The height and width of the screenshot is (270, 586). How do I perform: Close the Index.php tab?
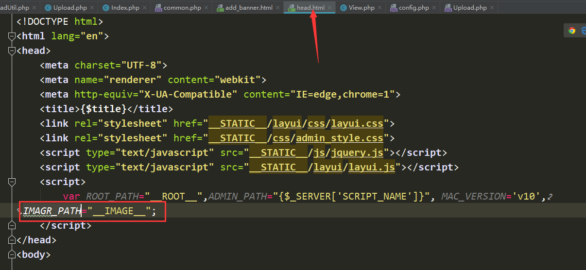145,8
